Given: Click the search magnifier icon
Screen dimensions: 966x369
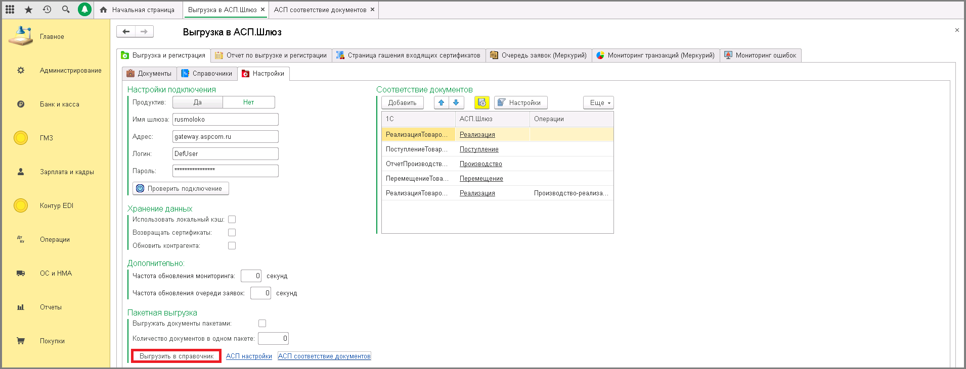Looking at the screenshot, I should click(x=66, y=10).
